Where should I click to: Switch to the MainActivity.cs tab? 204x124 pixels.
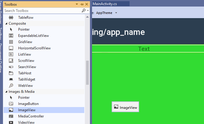click(x=105, y=4)
